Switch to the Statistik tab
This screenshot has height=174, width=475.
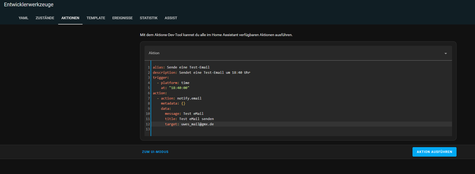click(x=148, y=18)
